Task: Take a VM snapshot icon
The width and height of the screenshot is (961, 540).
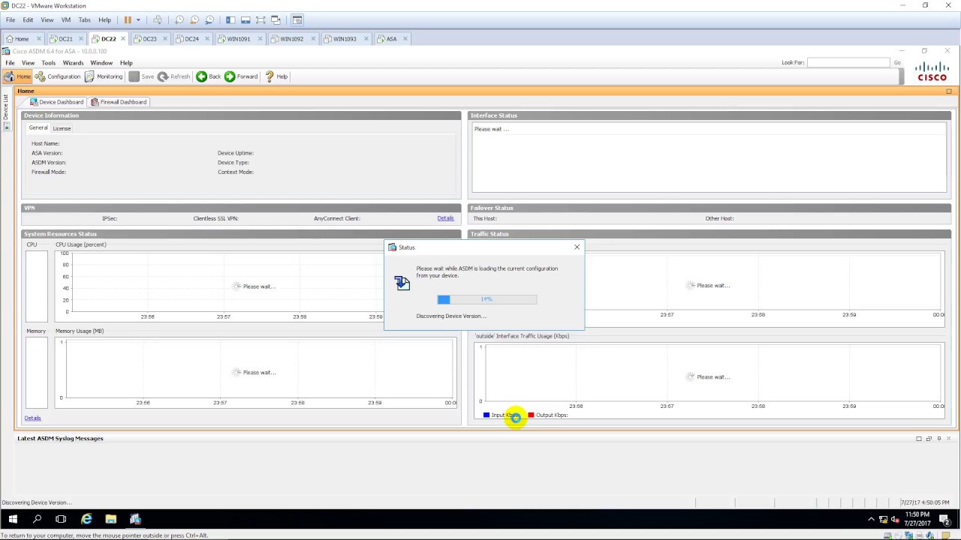Action: click(x=179, y=19)
